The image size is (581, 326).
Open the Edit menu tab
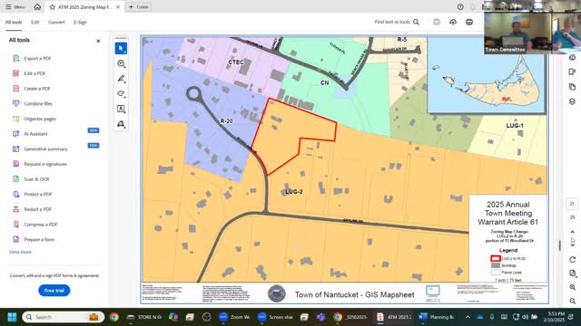35,22
